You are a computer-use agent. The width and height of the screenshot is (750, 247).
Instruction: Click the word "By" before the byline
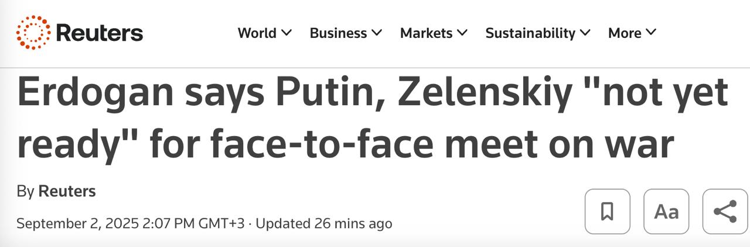25,192
